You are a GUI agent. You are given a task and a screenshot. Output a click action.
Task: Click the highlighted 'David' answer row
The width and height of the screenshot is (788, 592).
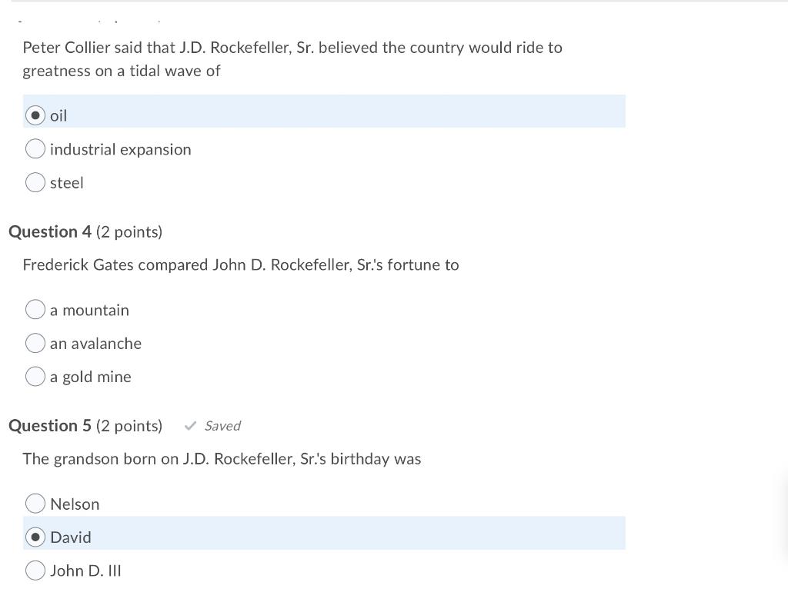[x=323, y=533]
